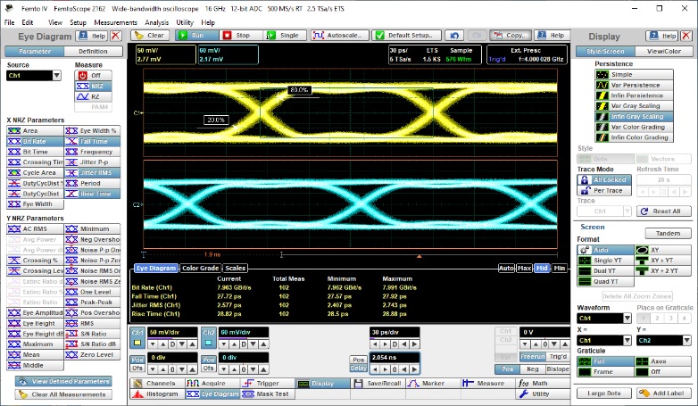Open the Measurements menu
The height and width of the screenshot is (406, 698).
[x=115, y=21]
